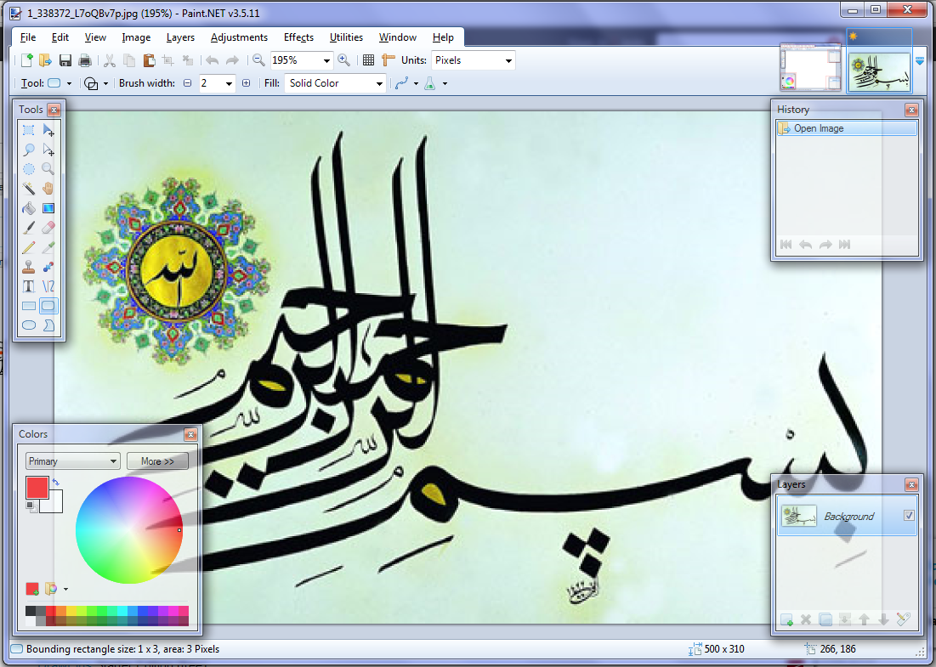Close the Tools panel

pyautogui.click(x=54, y=110)
